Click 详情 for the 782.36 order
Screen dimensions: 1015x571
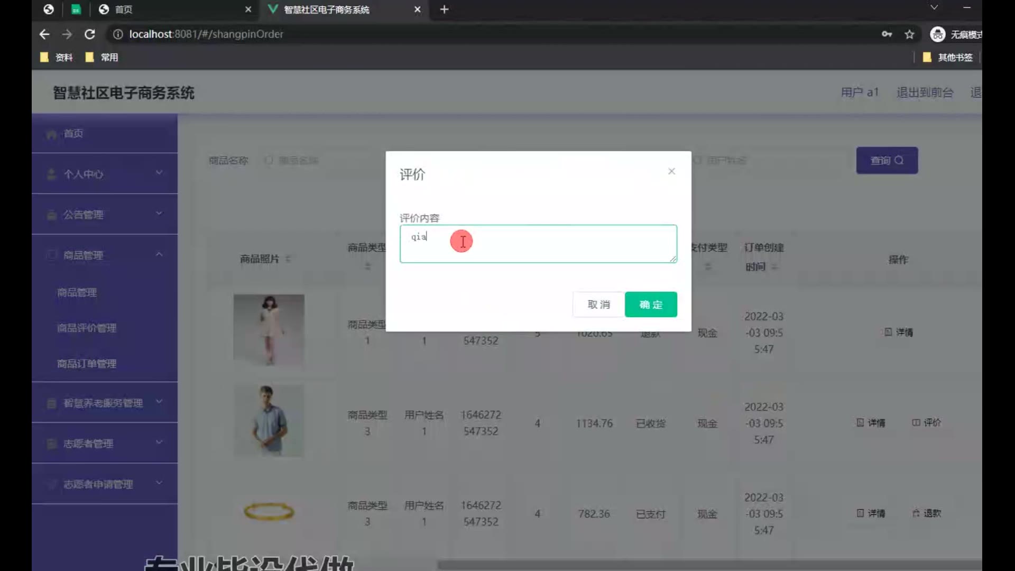click(871, 513)
